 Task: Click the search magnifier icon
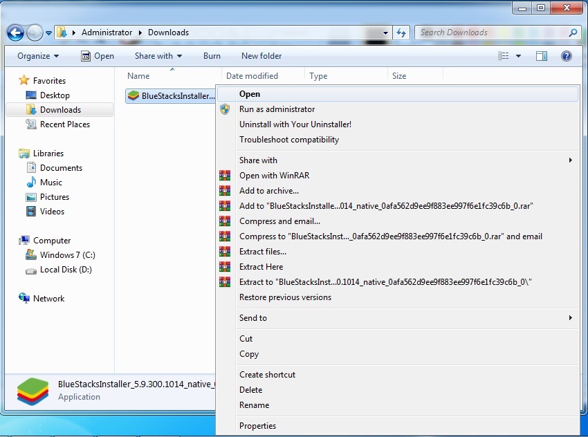572,32
